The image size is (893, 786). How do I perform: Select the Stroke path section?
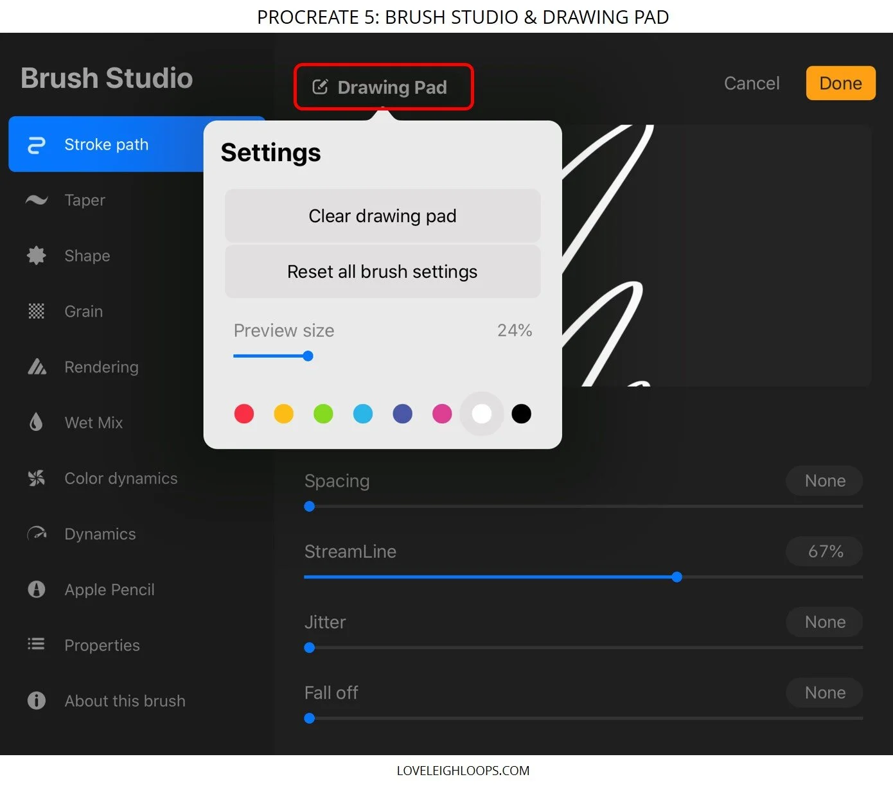coord(106,144)
